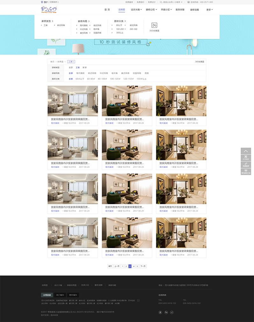Click the 下一页 pagination button
This screenshot has height=322, width=254.
point(143,266)
